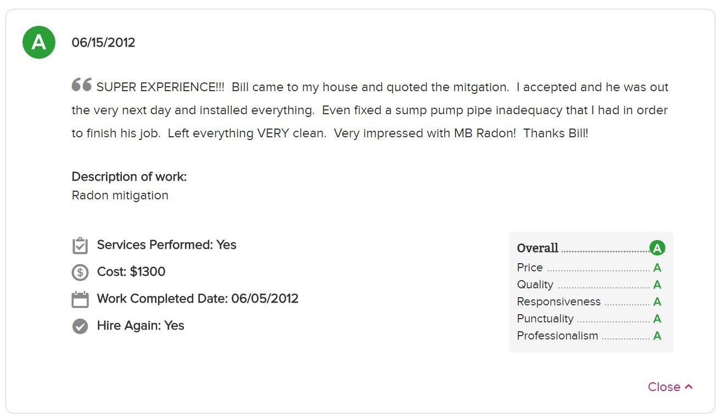Screen dimensions: 723x418
Task: Click the green Overall A rating circle
Action: [657, 248]
